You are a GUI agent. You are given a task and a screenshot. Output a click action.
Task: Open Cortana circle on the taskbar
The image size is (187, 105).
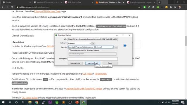pyautogui.click(x=16, y=102)
